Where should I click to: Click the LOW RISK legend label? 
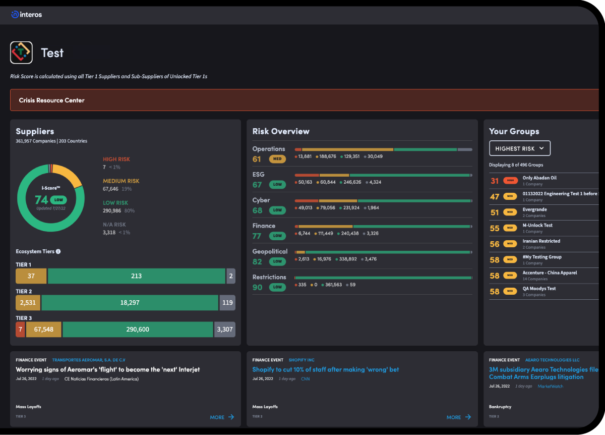click(x=115, y=203)
